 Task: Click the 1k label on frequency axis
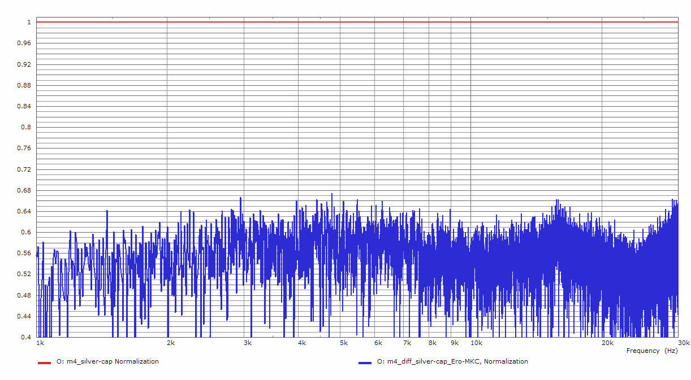pos(40,343)
